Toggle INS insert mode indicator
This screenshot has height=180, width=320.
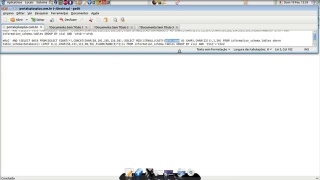306,49
